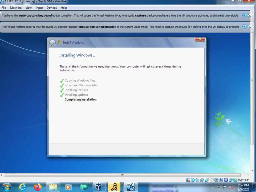Image resolution: width=256 pixels, height=192 pixels.
Task: Open the Machine menu
Action: pyautogui.click(x=16, y=8)
